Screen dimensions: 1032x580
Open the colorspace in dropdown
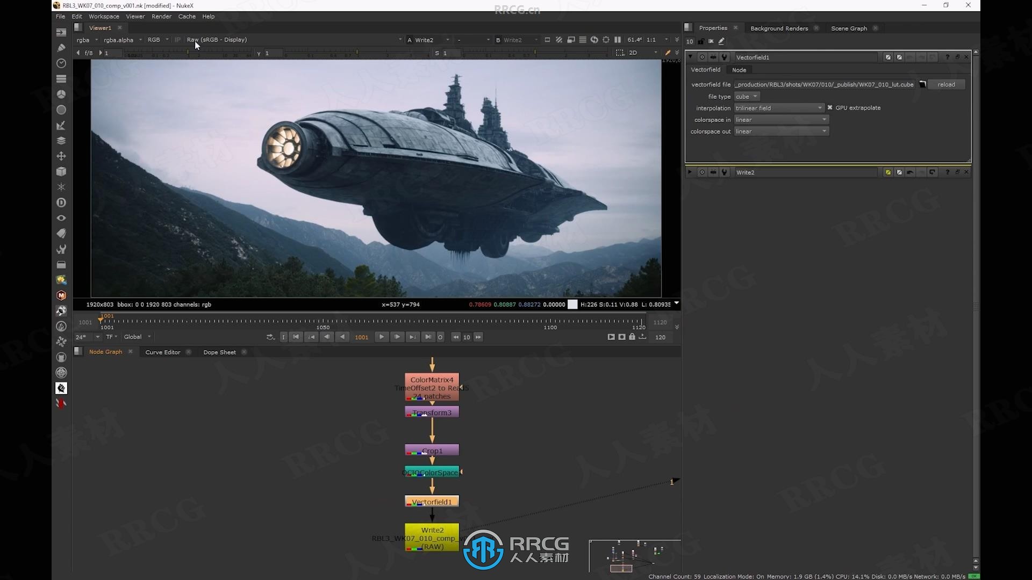click(782, 120)
